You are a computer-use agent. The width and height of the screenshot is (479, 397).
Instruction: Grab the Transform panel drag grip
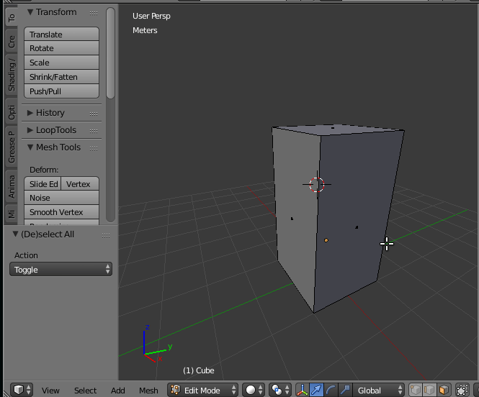(x=94, y=13)
